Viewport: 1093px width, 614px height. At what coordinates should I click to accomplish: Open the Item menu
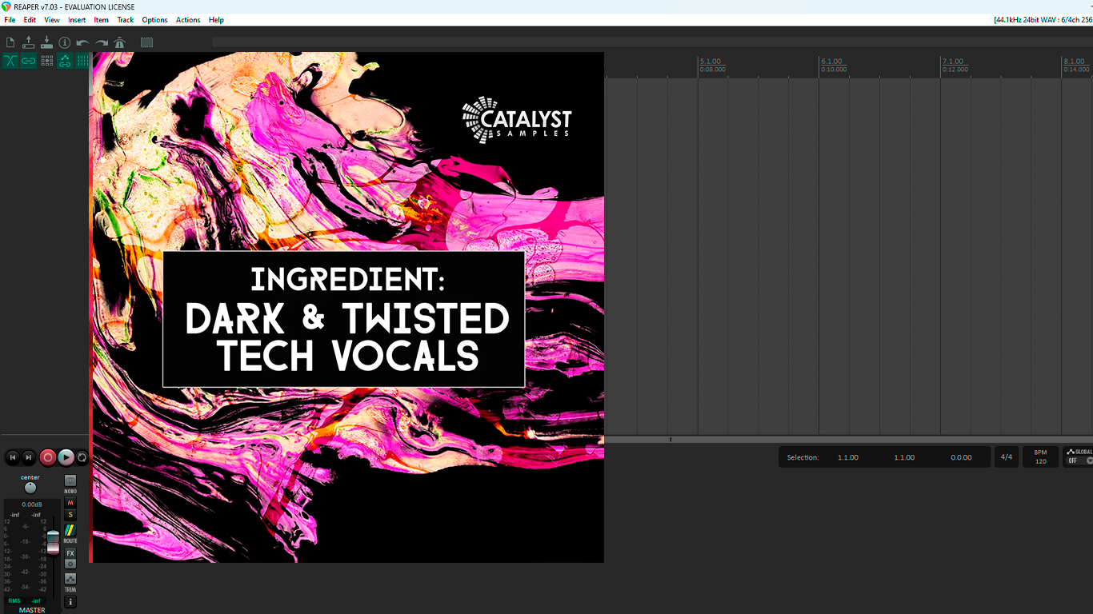pos(102,20)
